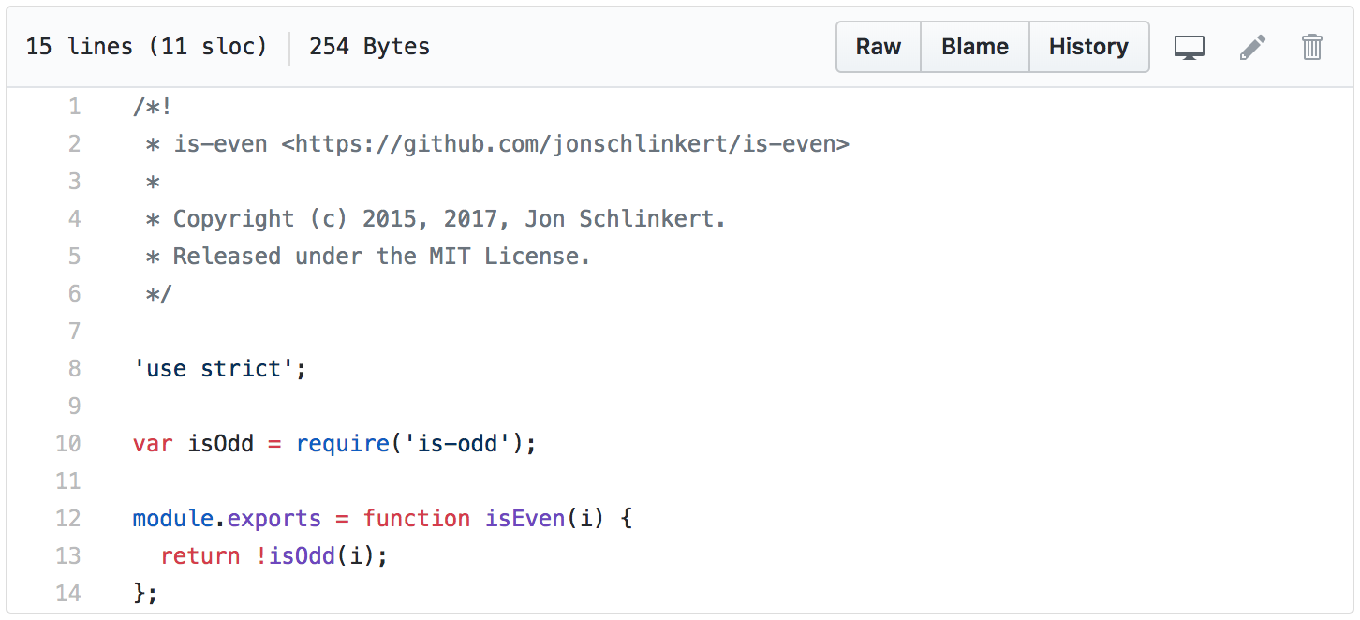Click the github.com/jonschlinkert/is-even URL in comment
1360x620 pixels.
click(565, 144)
